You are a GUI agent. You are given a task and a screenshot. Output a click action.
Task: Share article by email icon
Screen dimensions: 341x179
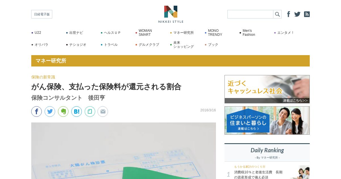103,111
